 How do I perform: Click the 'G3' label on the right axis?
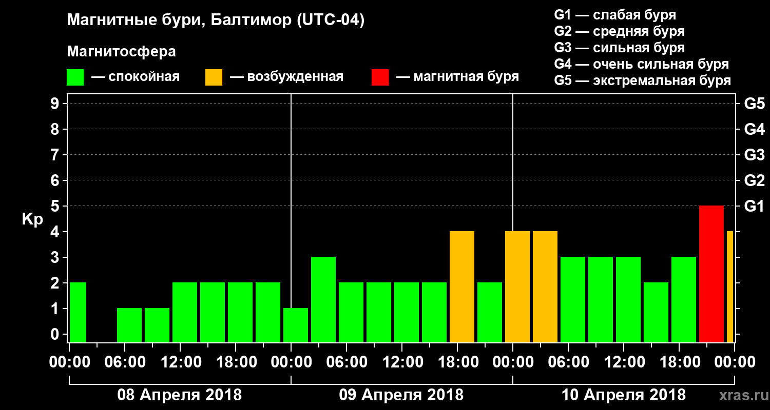tap(754, 155)
